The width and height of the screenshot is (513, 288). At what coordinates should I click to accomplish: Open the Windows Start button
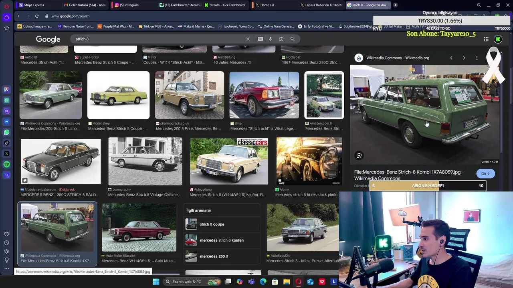click(x=156, y=282)
